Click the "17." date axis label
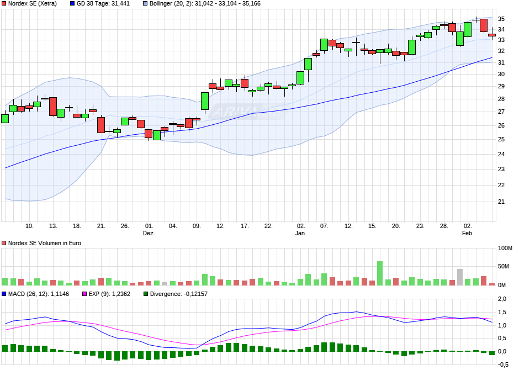 245,226
